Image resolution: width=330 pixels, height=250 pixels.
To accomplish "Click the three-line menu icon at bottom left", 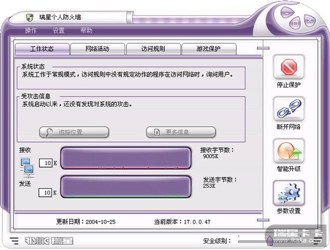I will 14,241.
